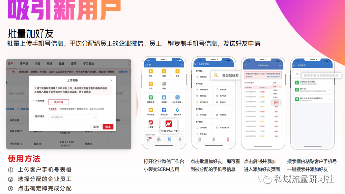Open the 智能名片 entry
This screenshot has height=194, width=345.
point(221,102)
